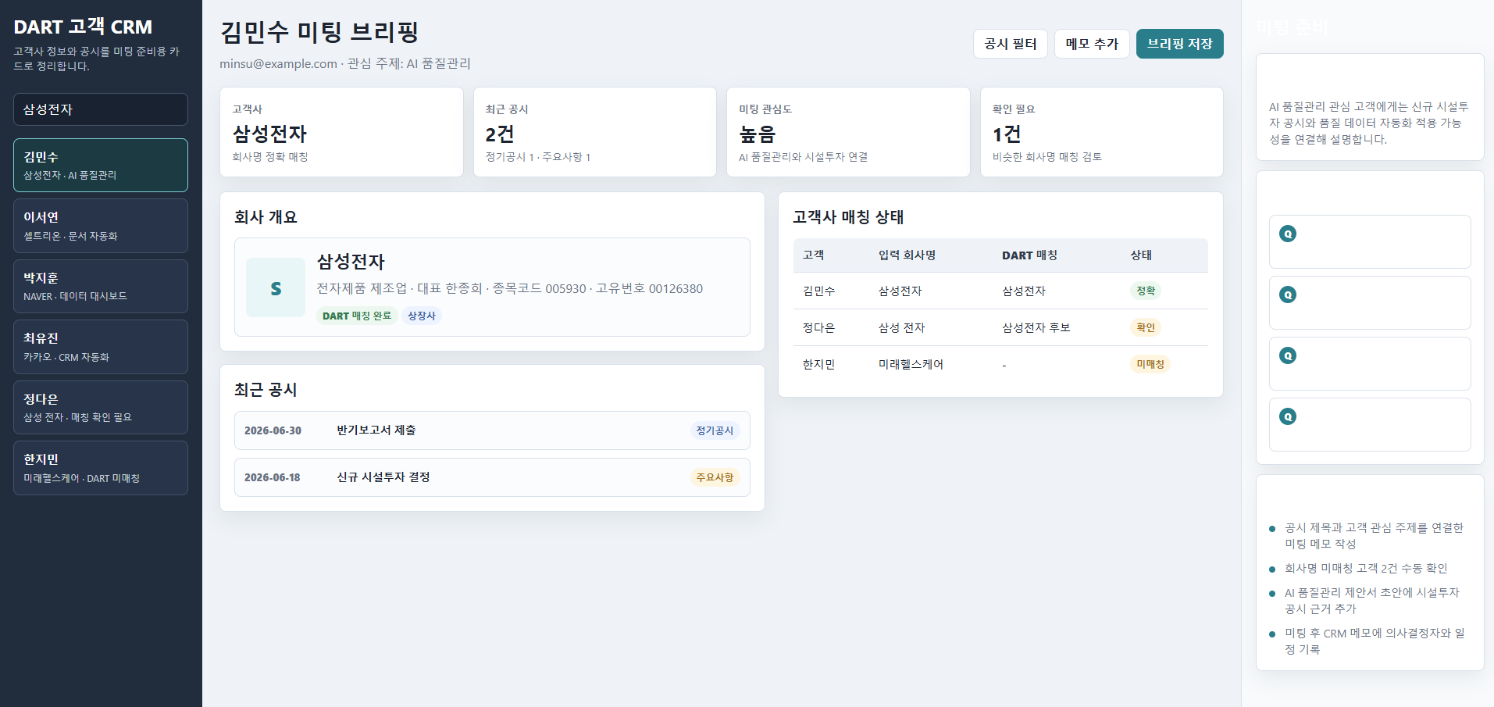Click the 2026-06-30 date text
The image size is (1494, 707).
pyautogui.click(x=273, y=430)
